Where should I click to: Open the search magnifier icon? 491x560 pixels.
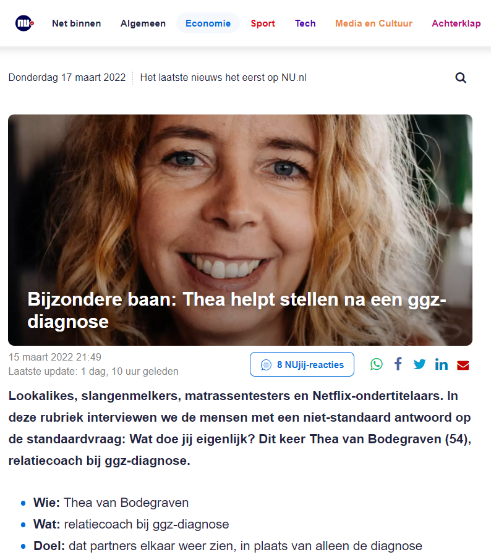461,78
